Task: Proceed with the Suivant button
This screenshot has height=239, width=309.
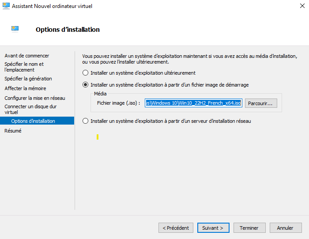Action: tap(213, 228)
